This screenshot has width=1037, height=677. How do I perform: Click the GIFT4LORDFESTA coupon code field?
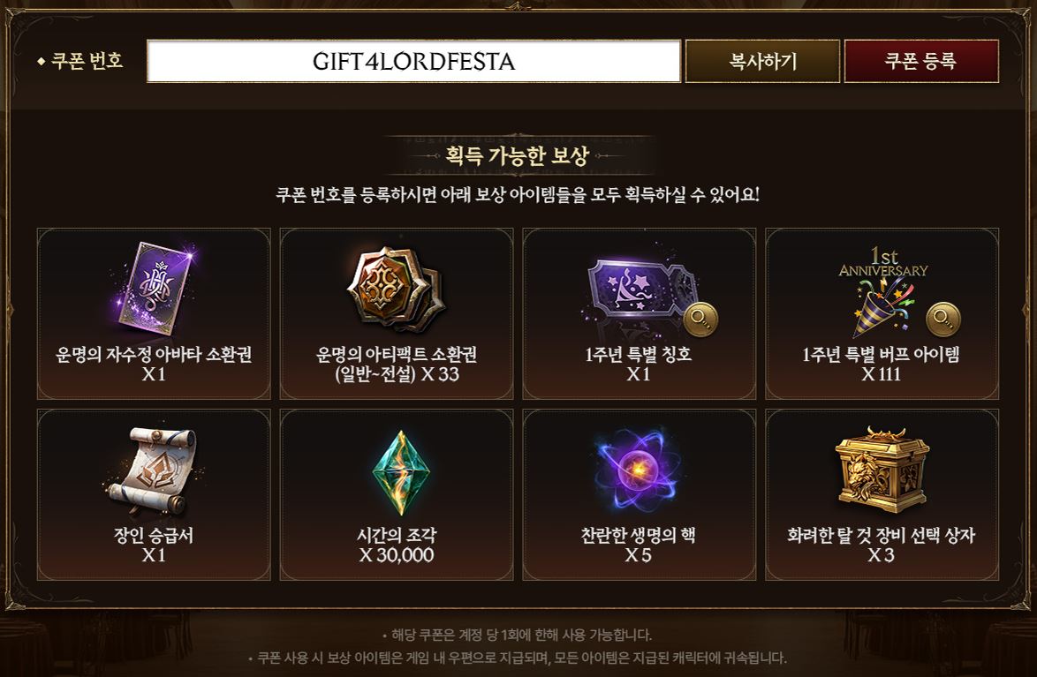[414, 62]
